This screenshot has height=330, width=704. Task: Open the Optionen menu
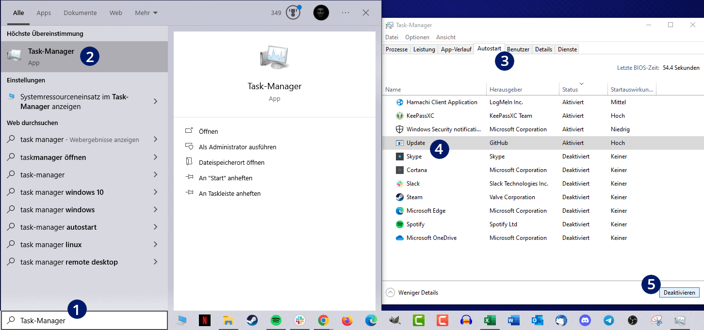(417, 37)
